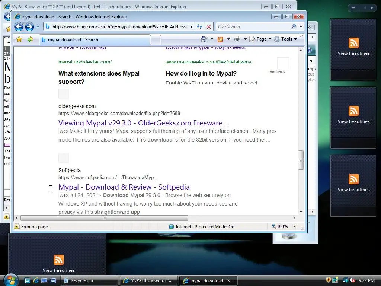Click the Download Mypal - MajorGeeks link

205,48
